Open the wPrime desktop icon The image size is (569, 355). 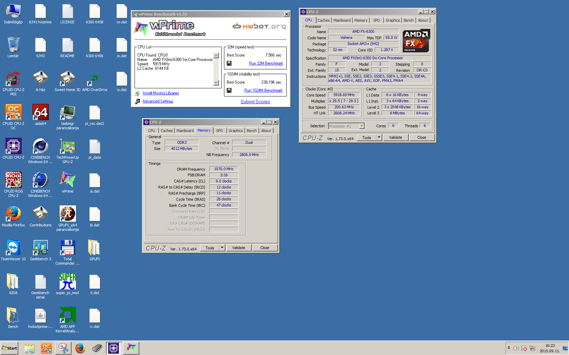[67, 183]
